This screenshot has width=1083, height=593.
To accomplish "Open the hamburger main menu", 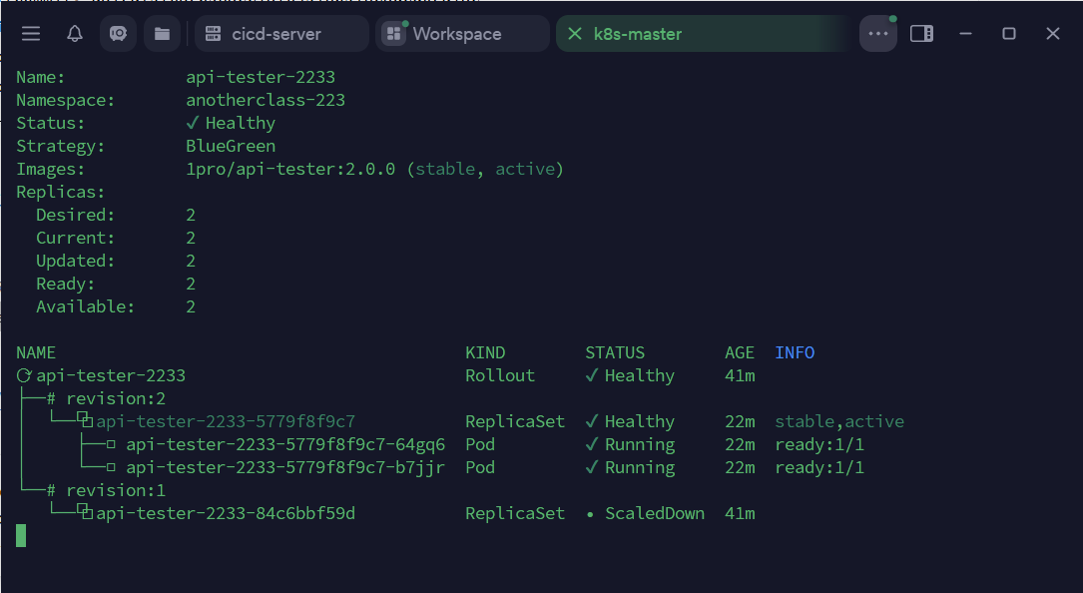I will [31, 34].
